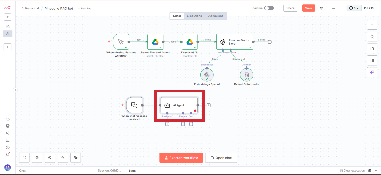Click the zoom out magnifier icon
This screenshot has height=175, width=381.
tap(50, 158)
